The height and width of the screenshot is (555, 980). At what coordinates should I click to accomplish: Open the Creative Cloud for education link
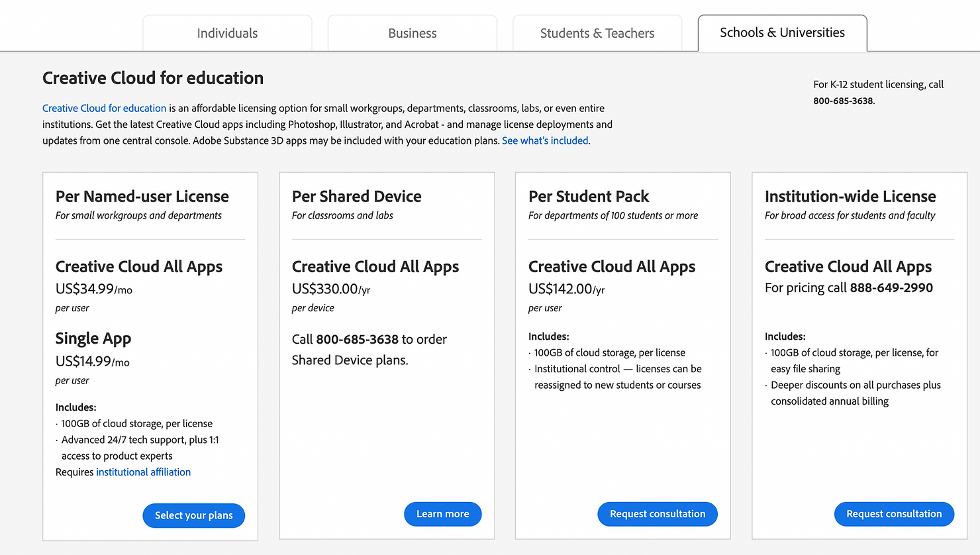pos(104,108)
